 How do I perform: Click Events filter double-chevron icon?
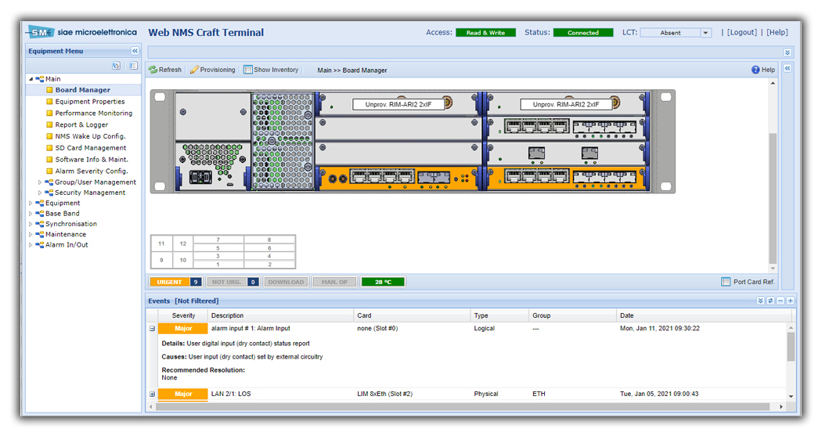coord(760,301)
